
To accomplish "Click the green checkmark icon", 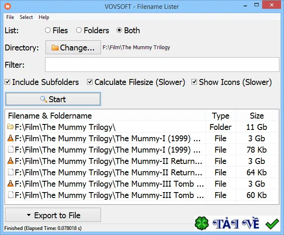I will 272,224.
